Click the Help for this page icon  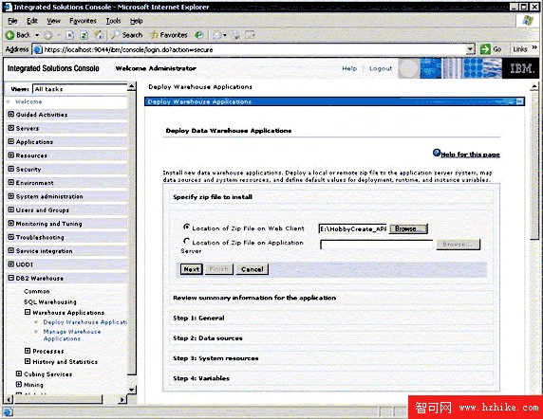click(437, 153)
